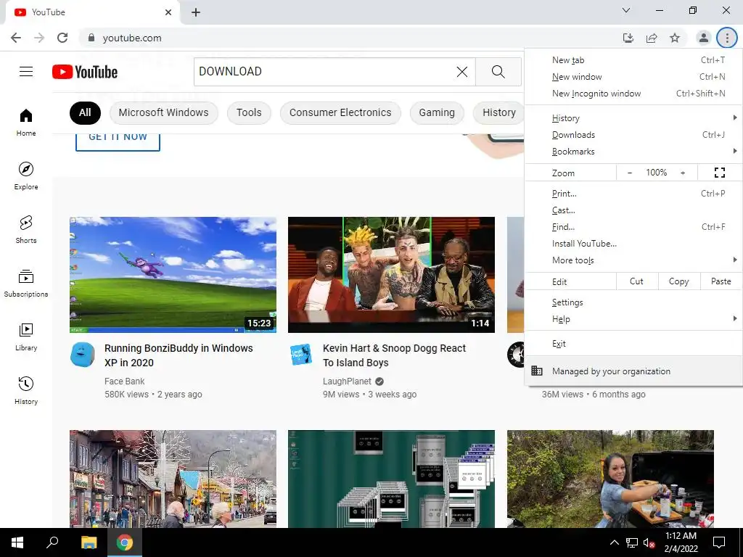Click Copy in the Edit row
743x557 pixels.
tap(678, 281)
